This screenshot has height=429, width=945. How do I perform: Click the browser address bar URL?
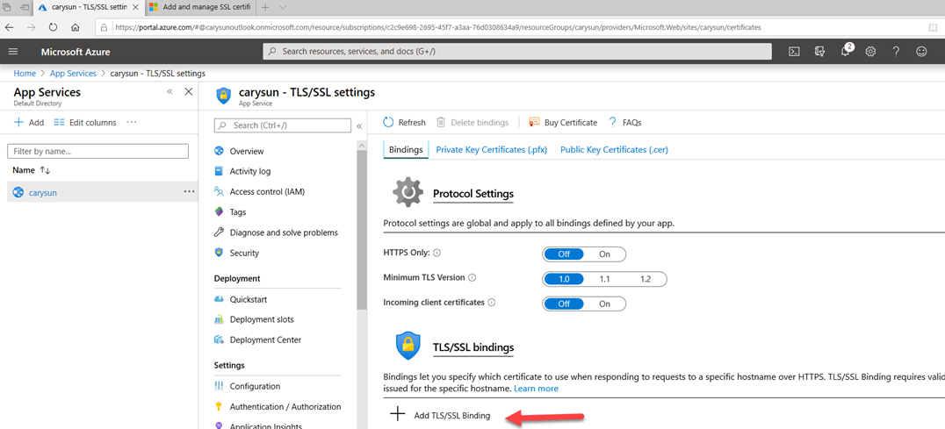pyautogui.click(x=437, y=27)
